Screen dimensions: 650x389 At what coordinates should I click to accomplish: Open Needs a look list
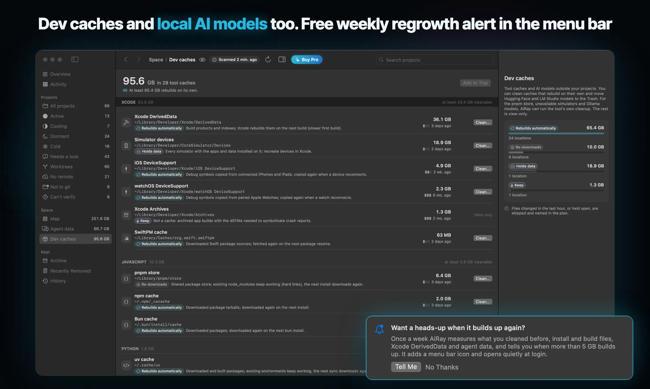tap(75, 156)
